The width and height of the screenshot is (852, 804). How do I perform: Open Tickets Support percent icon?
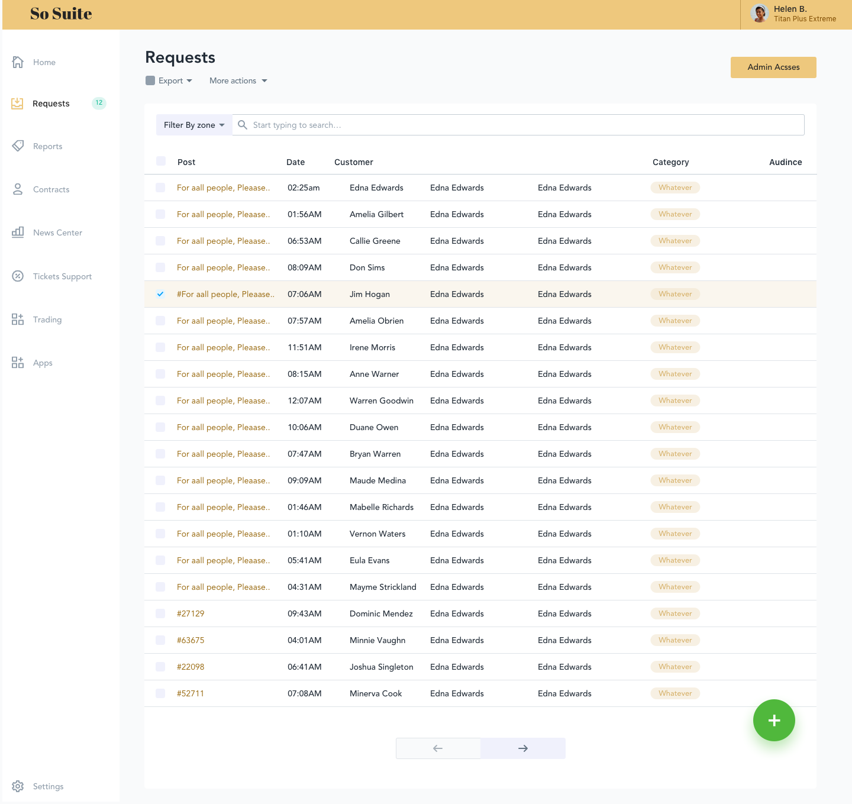(18, 276)
